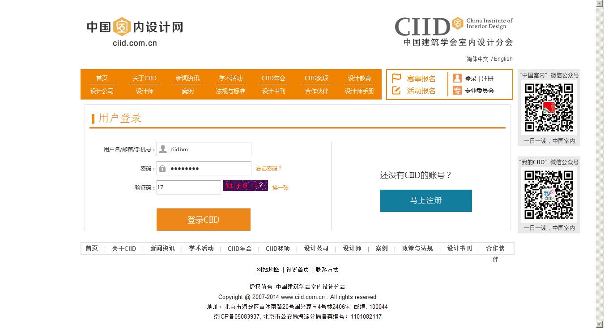Click the 我的CIID WeChat QR code
604x328 pixels.
549,195
